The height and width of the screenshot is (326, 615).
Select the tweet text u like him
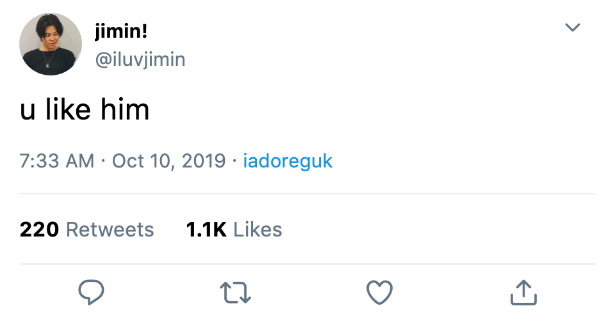click(x=85, y=109)
